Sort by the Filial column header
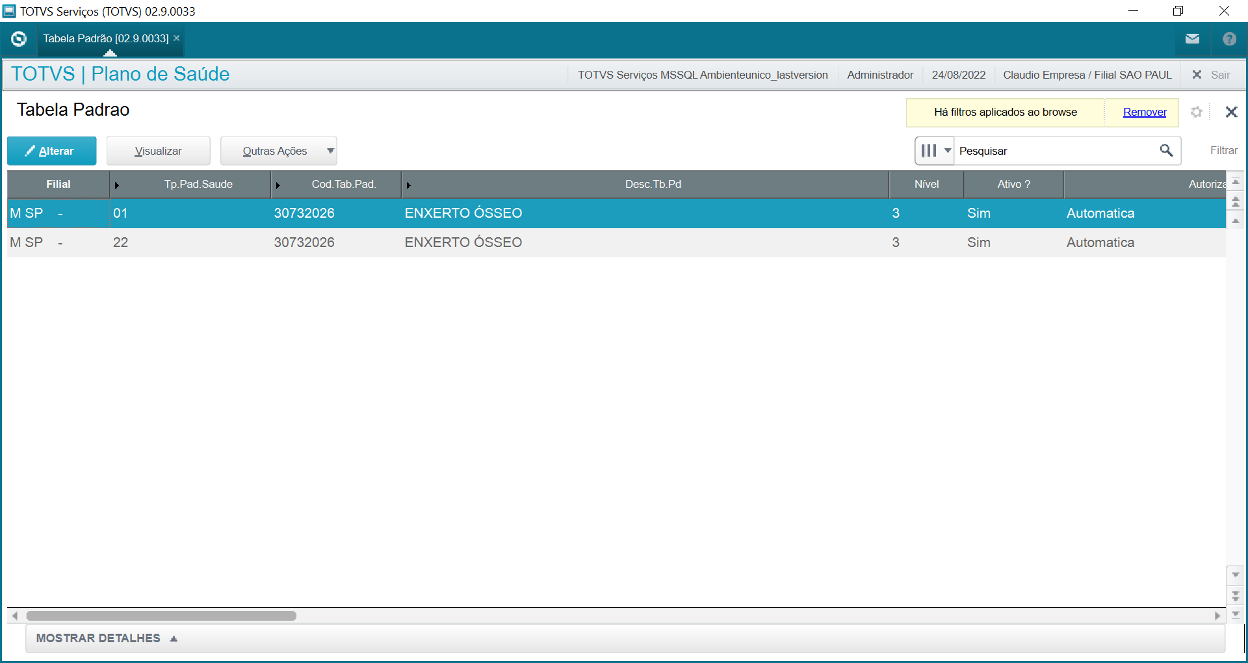Image resolution: width=1248 pixels, height=663 pixels. [58, 185]
